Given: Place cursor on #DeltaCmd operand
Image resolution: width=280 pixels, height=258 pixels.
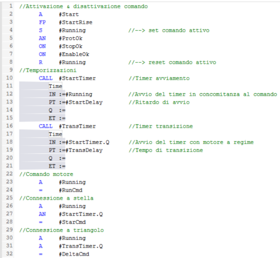Looking at the screenshot, I should point(74,254).
